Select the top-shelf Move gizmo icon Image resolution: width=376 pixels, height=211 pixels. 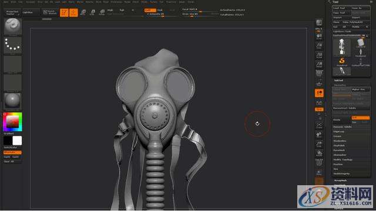coord(83,12)
